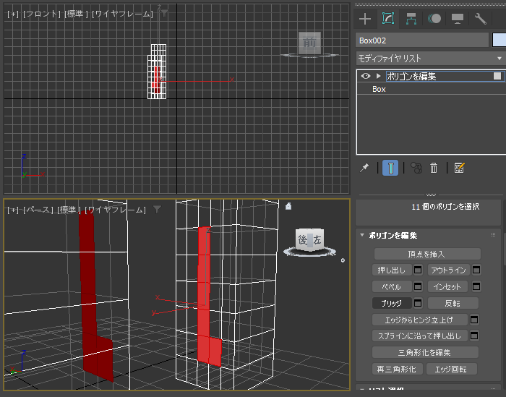Open the [パース] view label menu
The width and height of the screenshot is (506, 397).
click(x=38, y=210)
